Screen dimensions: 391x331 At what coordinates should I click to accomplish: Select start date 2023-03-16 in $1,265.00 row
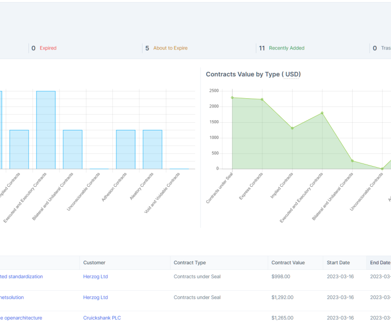click(x=340, y=318)
